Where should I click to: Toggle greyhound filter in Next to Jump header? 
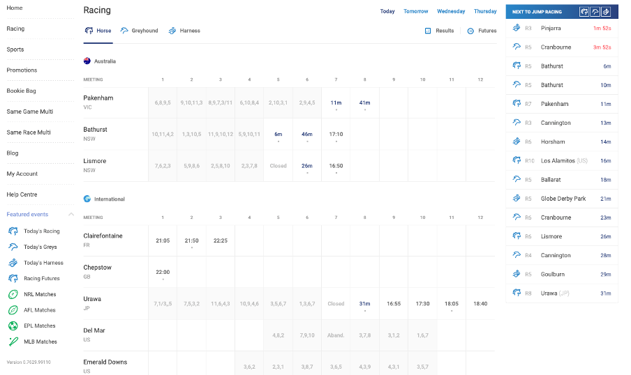(595, 12)
